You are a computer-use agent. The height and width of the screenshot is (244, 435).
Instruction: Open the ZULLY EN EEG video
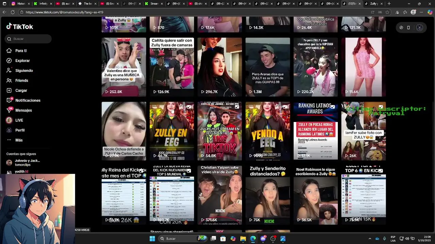[x=172, y=131]
